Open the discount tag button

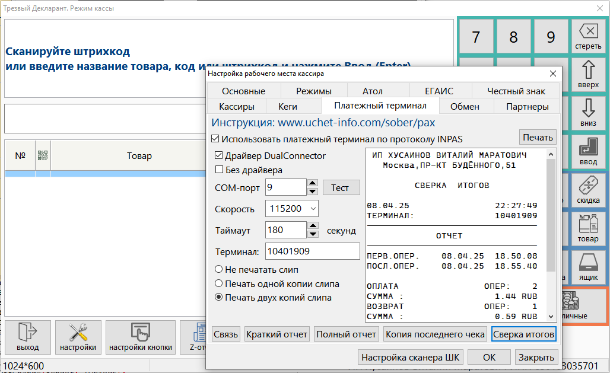(x=588, y=191)
